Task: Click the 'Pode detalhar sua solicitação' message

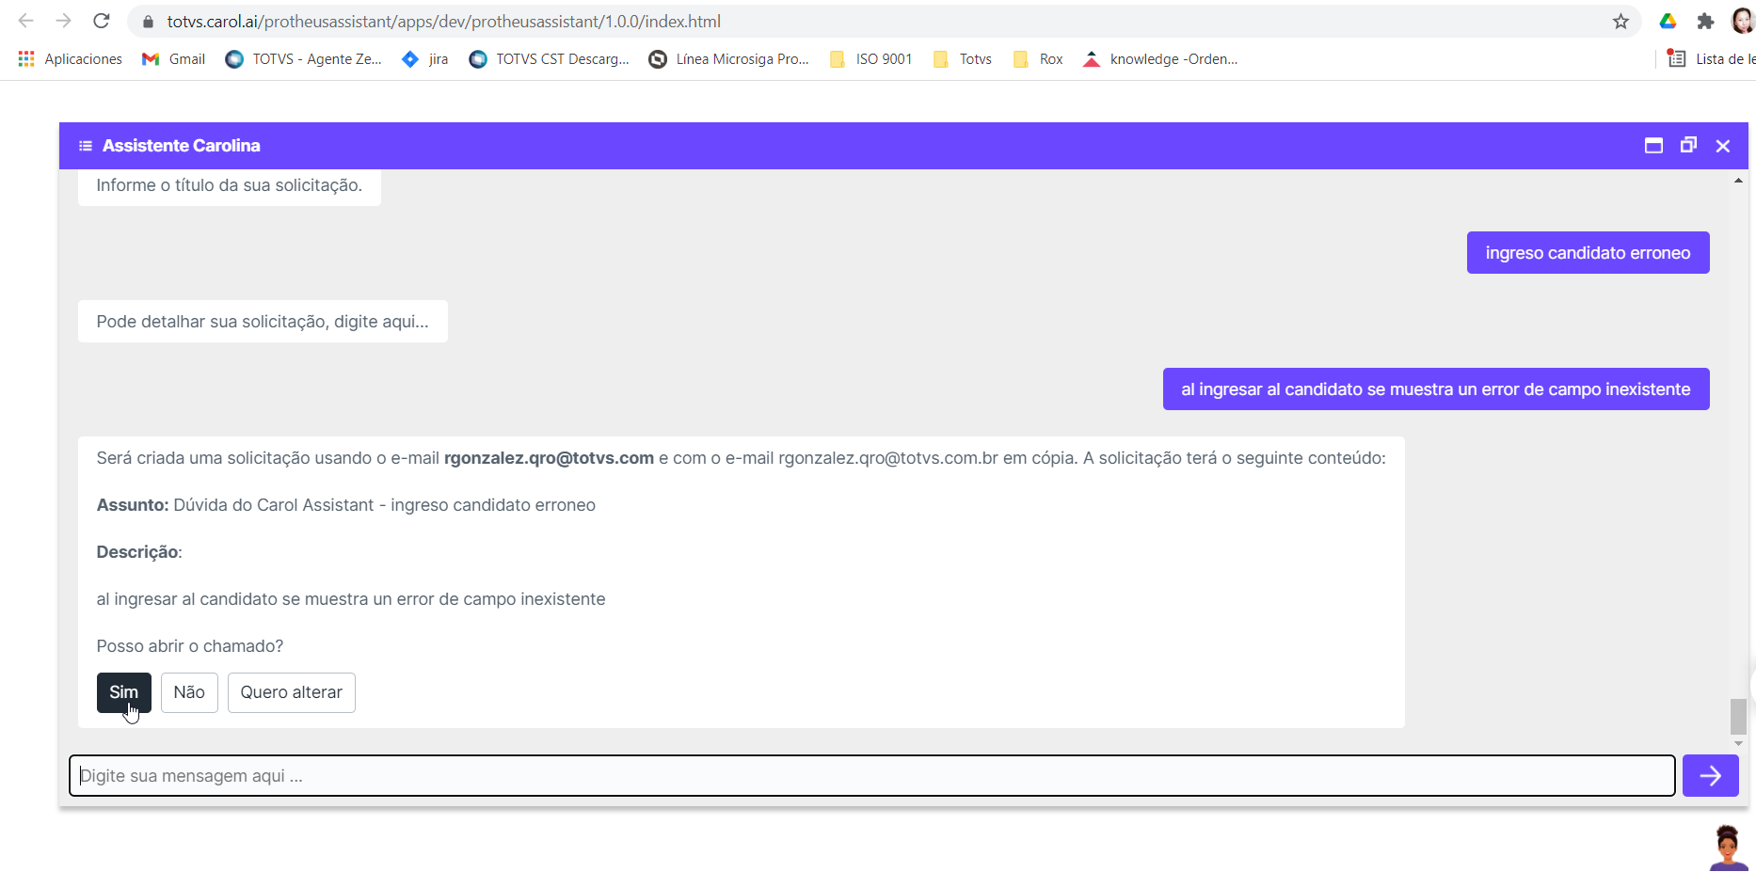Action: 263,322
